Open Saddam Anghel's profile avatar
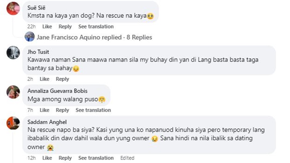290x163 pixels. 13,123
